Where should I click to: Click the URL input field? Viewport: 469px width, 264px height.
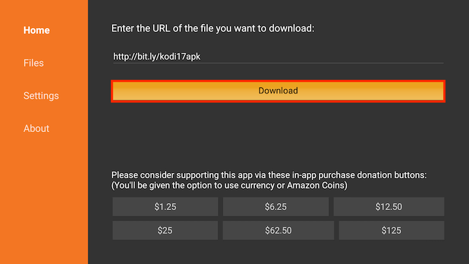(x=278, y=56)
